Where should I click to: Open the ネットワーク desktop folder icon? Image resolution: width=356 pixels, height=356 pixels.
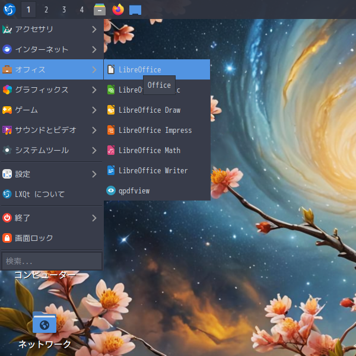(x=44, y=322)
